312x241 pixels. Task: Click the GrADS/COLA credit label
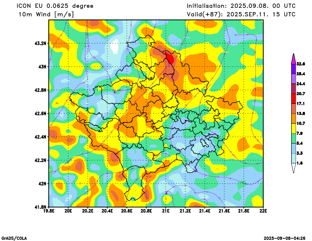(x=14, y=238)
